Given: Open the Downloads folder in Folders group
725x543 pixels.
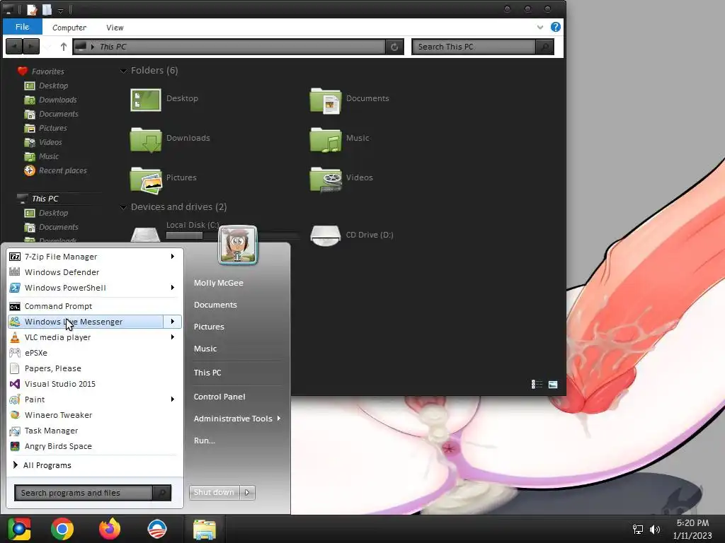Looking at the screenshot, I should (x=170, y=139).
